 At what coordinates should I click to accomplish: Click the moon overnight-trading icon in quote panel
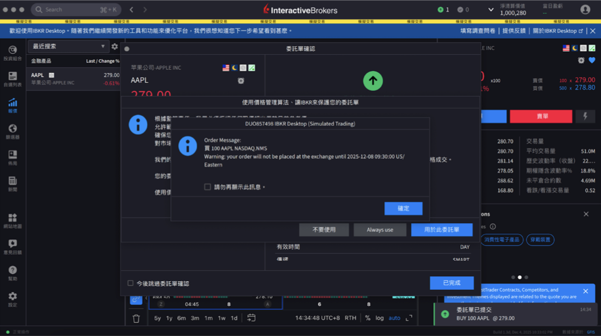[575, 48]
